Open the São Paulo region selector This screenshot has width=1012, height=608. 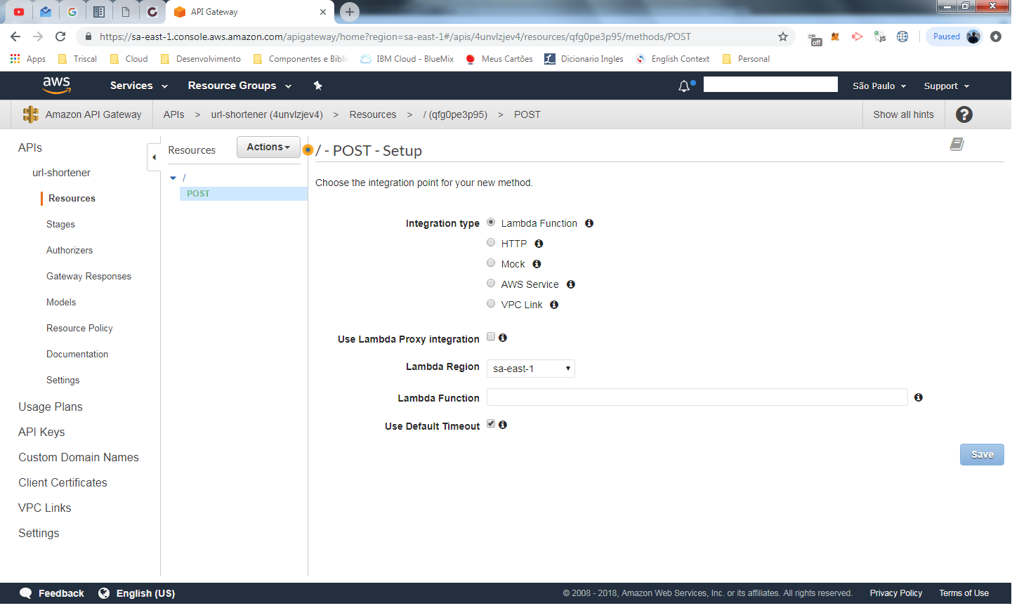(879, 86)
